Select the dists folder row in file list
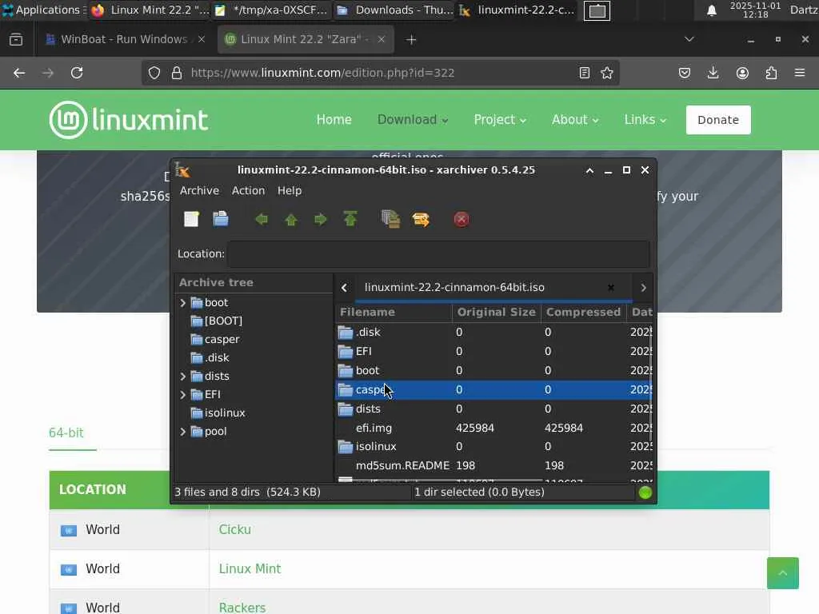Screen dimensions: 819x614 (493, 409)
